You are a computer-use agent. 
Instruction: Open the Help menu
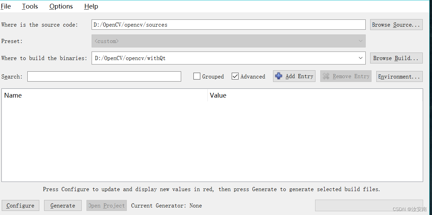[91, 6]
